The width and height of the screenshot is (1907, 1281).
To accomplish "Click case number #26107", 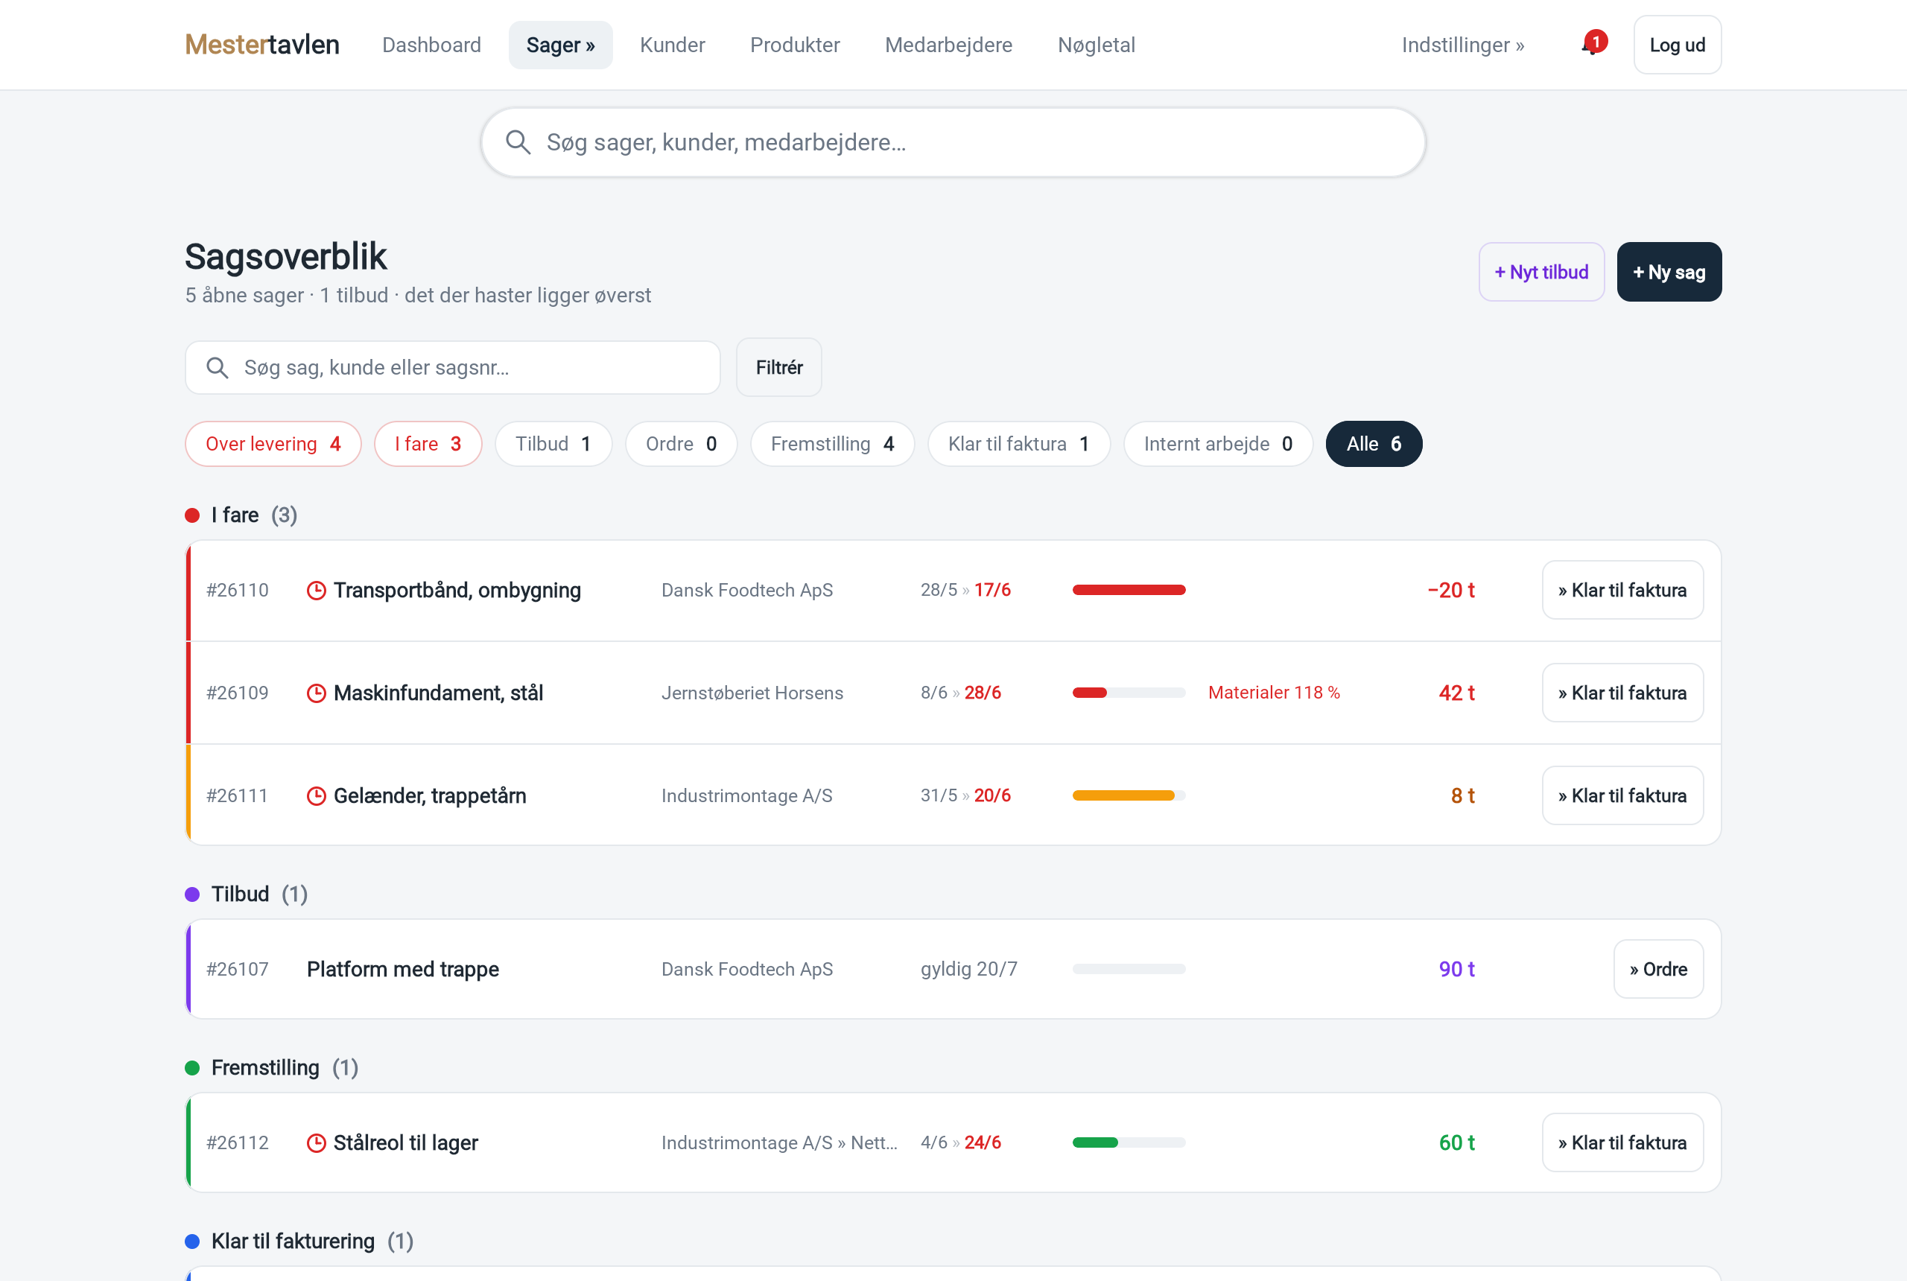I will click(x=237, y=969).
